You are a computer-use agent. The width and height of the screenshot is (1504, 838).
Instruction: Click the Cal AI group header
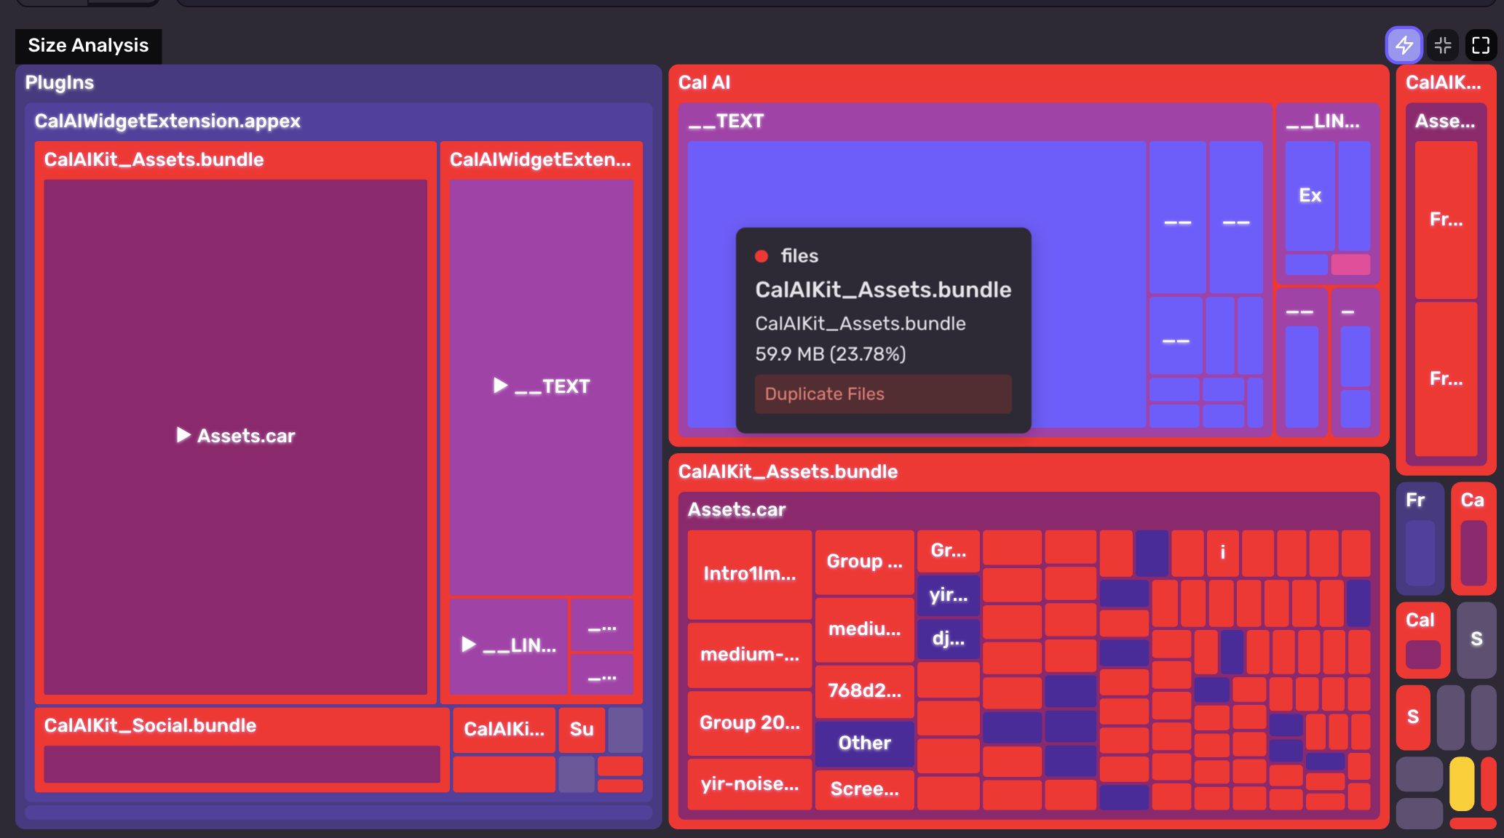tap(704, 82)
